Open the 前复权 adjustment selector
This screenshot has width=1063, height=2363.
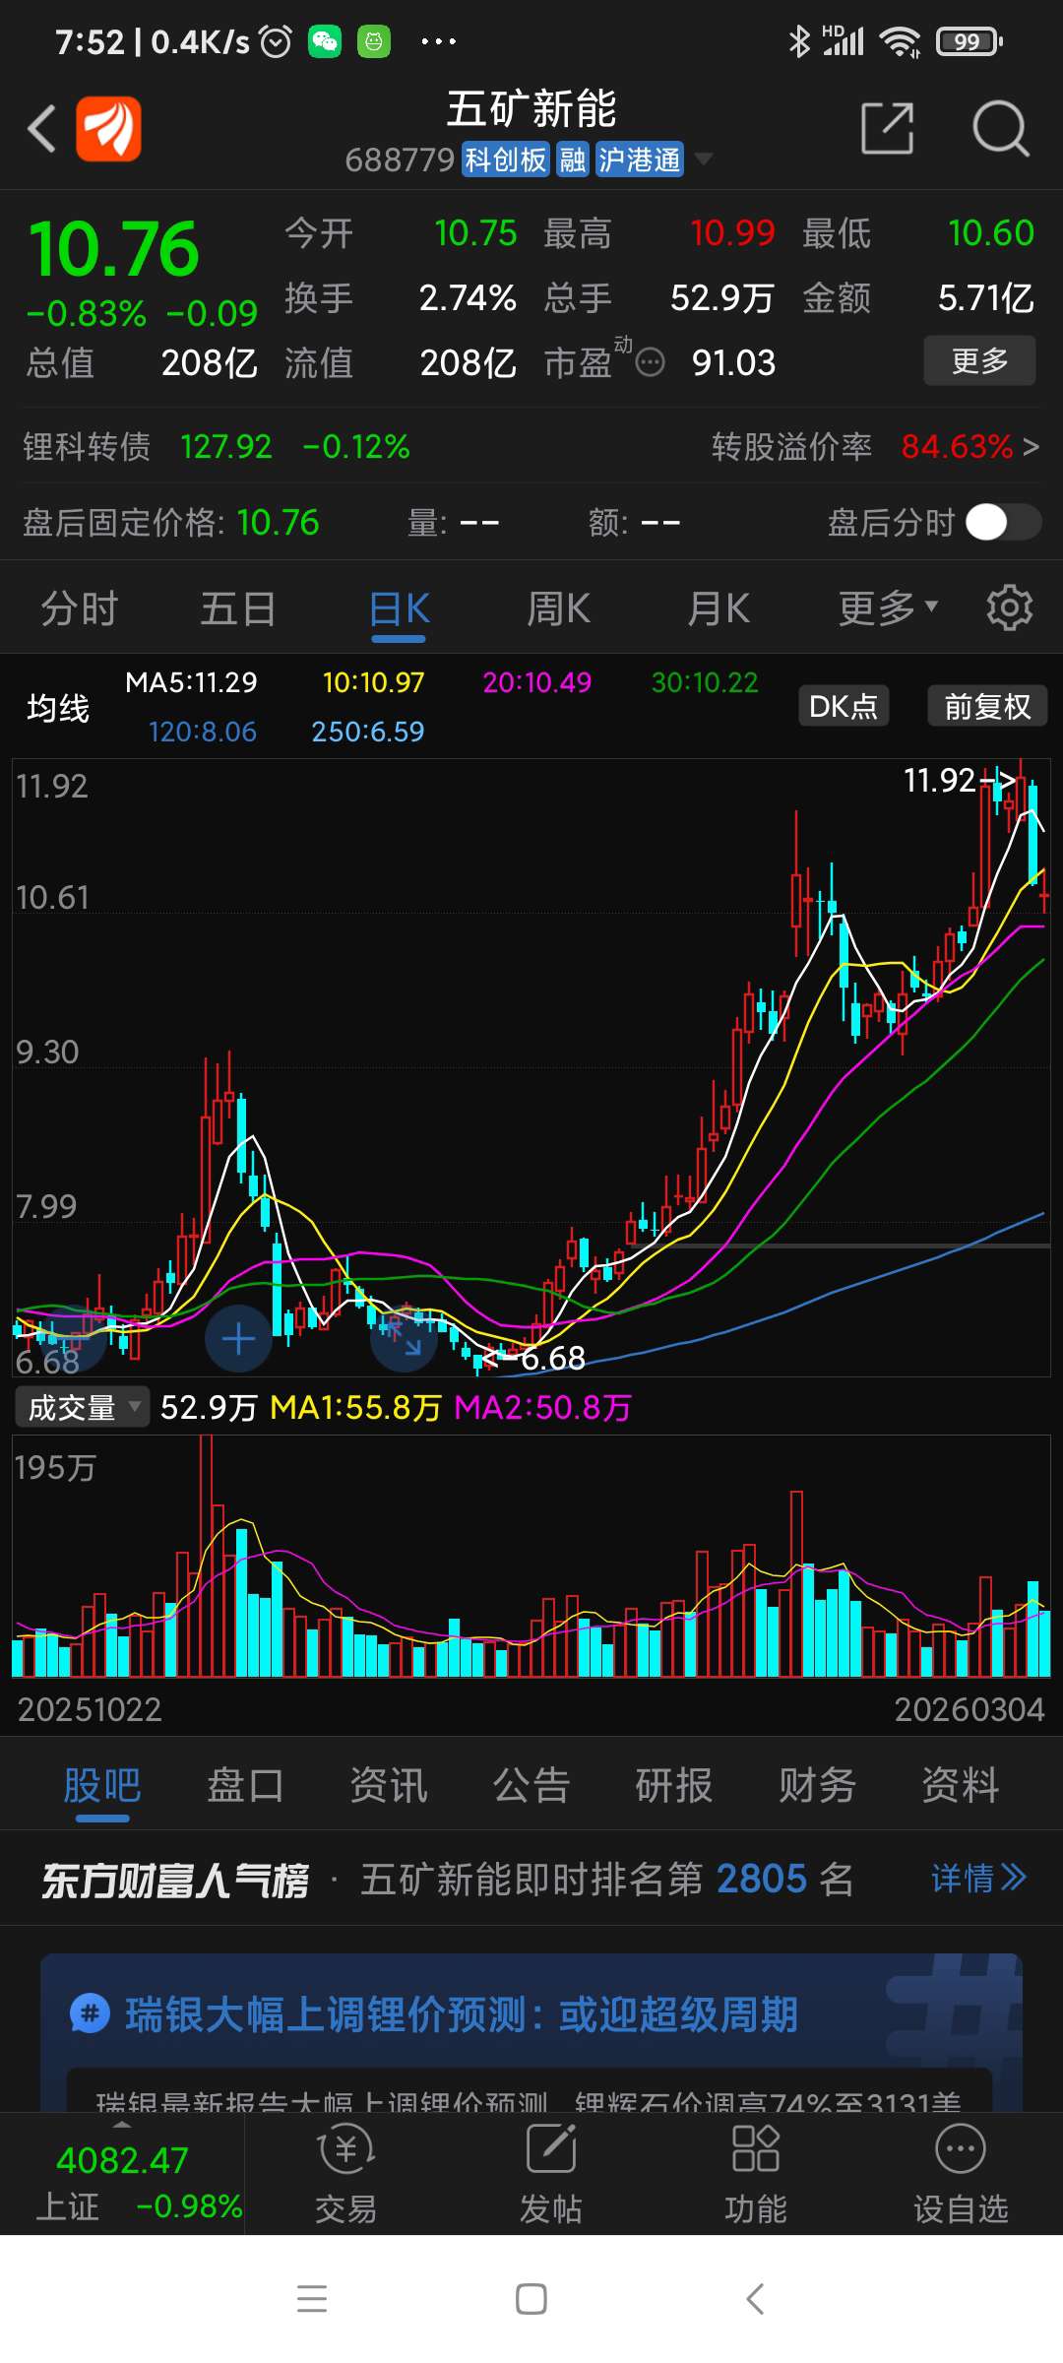click(x=987, y=706)
